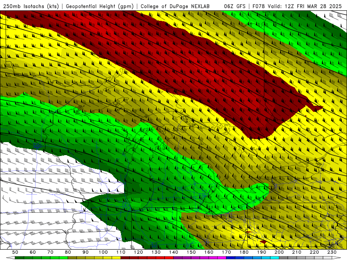Click the "College of DuPage NEXLAB" label
The image size is (347, 260).
click(x=175, y=6)
